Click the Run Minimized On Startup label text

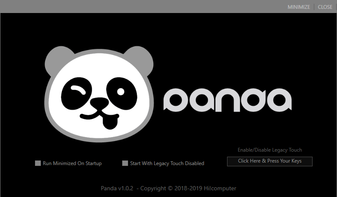pos(72,163)
